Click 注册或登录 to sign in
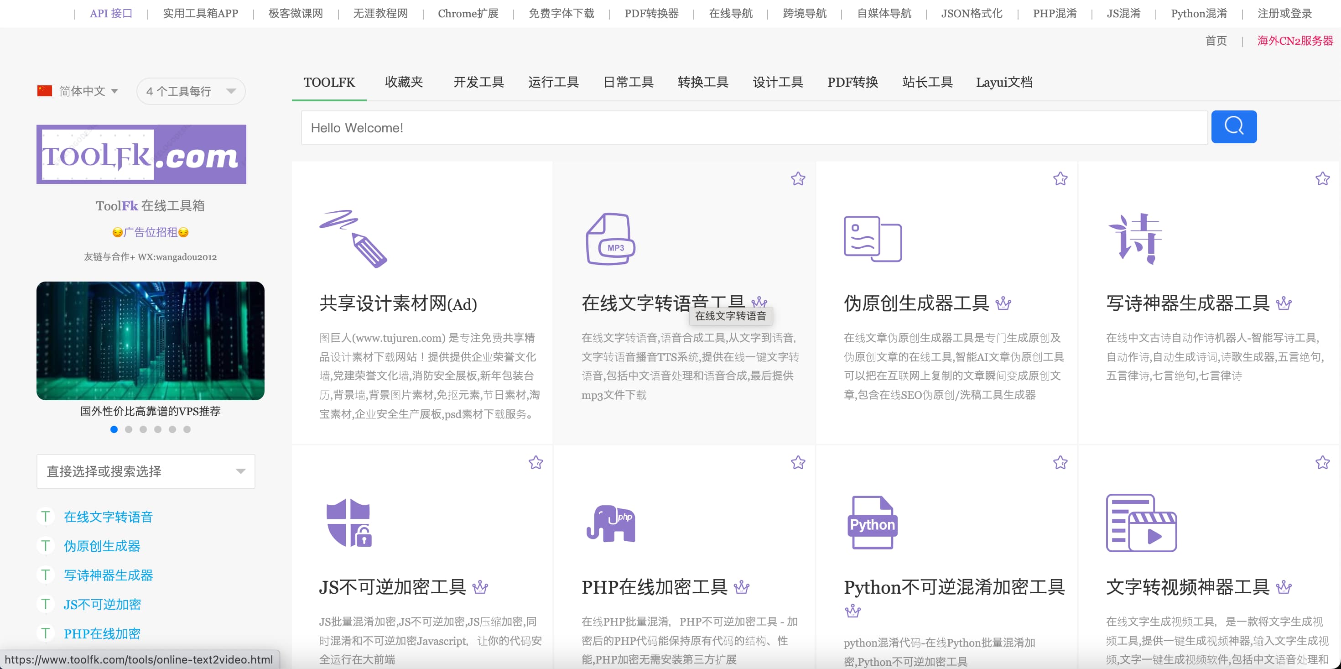The image size is (1341, 669). [x=1284, y=14]
